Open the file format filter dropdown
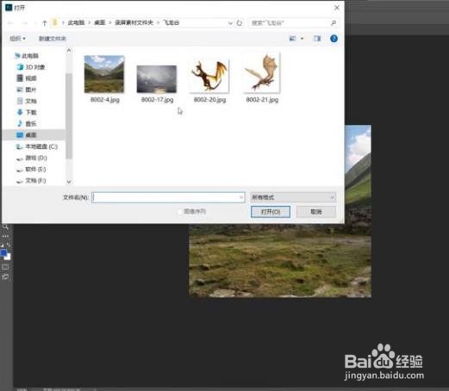The width and height of the screenshot is (449, 391). 293,197
